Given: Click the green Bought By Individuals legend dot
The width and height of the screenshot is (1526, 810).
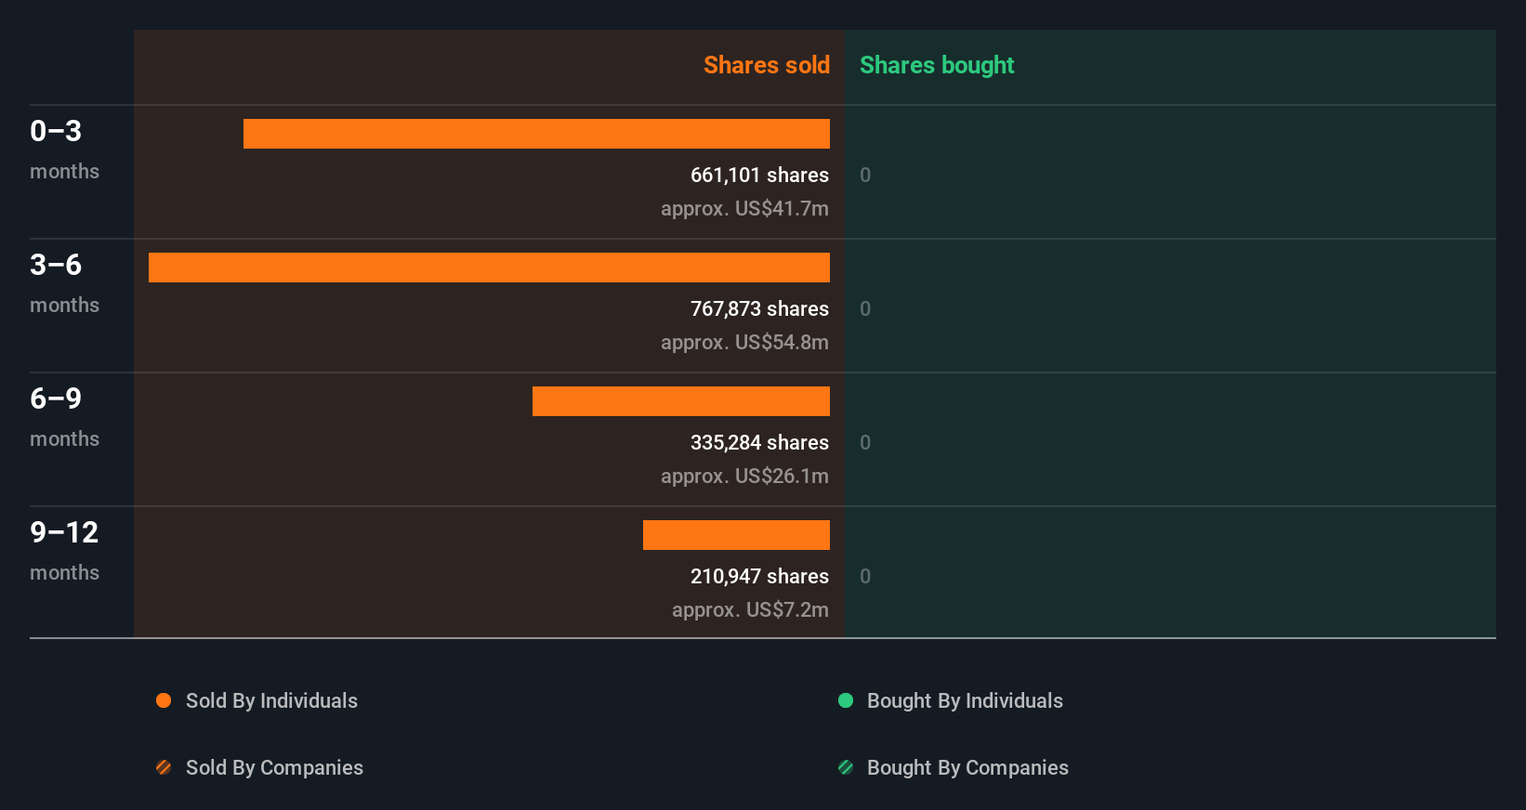Looking at the screenshot, I should (x=846, y=700).
